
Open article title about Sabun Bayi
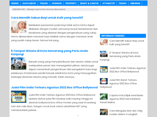point(47,18)
